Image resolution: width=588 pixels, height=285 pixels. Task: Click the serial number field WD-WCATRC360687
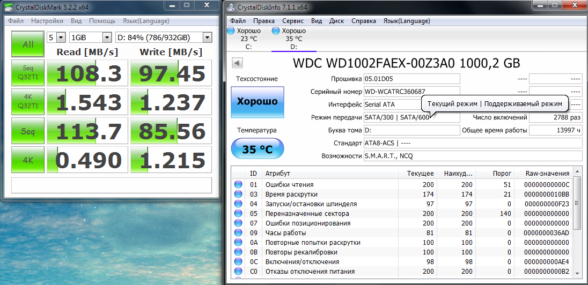[411, 92]
